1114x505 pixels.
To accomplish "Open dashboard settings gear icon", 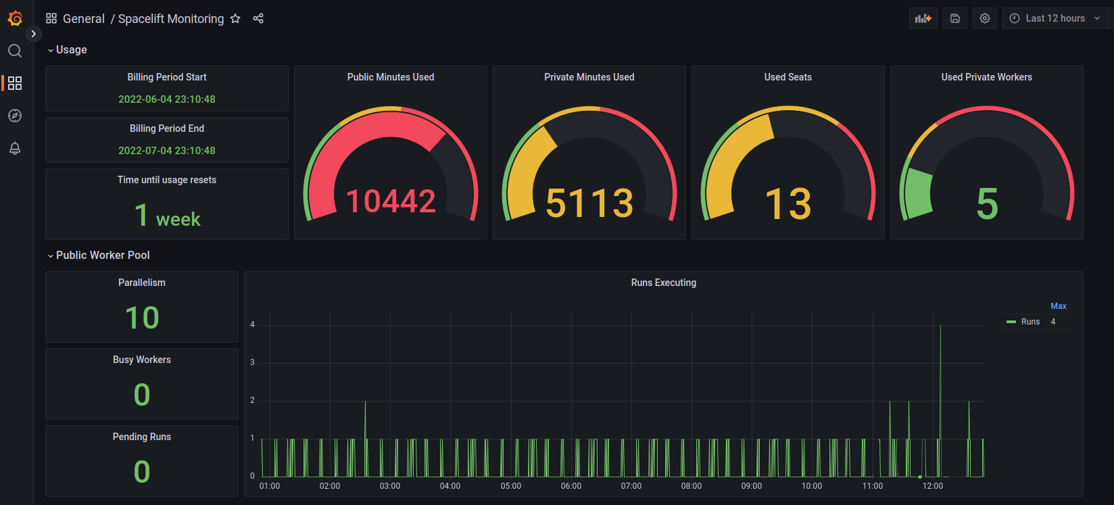I will (985, 18).
